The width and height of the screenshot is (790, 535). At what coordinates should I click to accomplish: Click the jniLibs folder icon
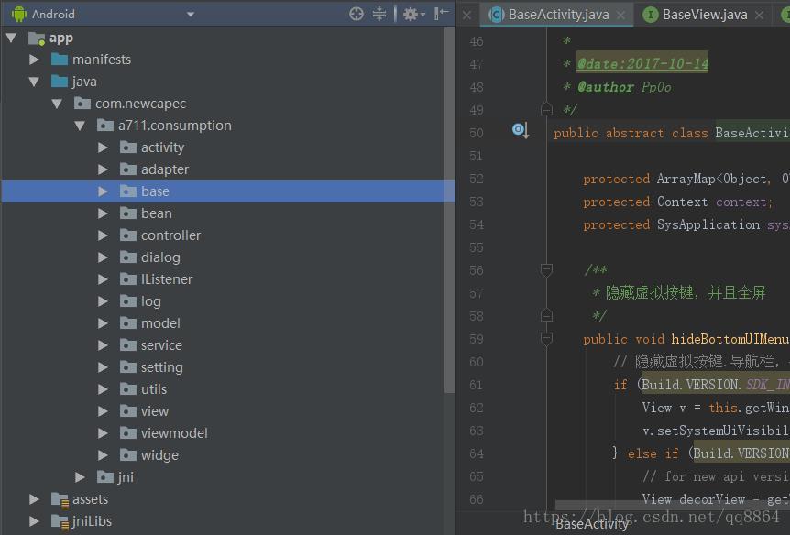60,521
